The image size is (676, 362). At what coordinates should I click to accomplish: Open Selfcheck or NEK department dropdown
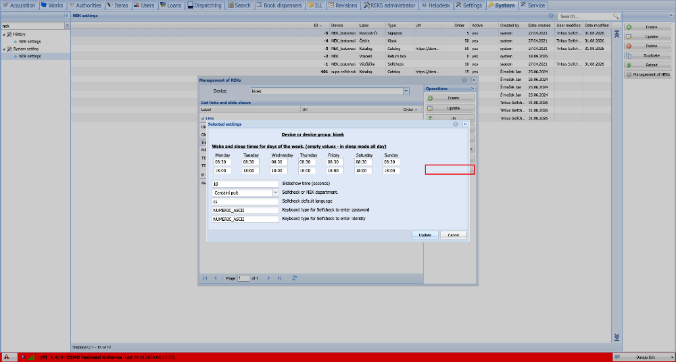[275, 192]
